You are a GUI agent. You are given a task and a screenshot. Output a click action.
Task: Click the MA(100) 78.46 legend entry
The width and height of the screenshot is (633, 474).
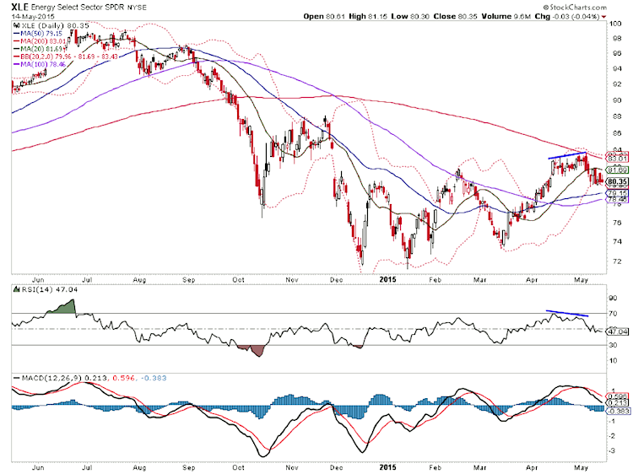[x=41, y=64]
